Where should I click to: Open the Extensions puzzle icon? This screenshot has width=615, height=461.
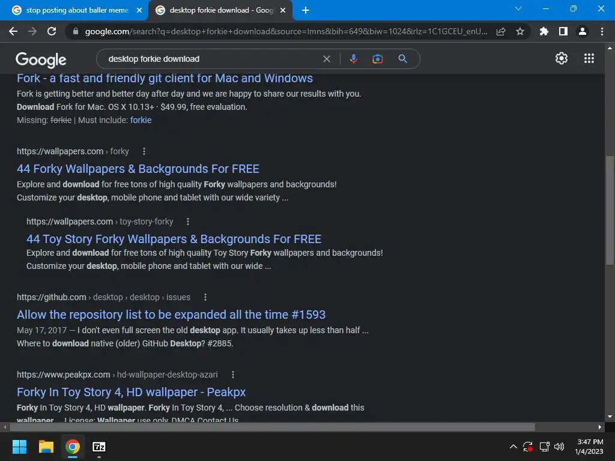(544, 31)
